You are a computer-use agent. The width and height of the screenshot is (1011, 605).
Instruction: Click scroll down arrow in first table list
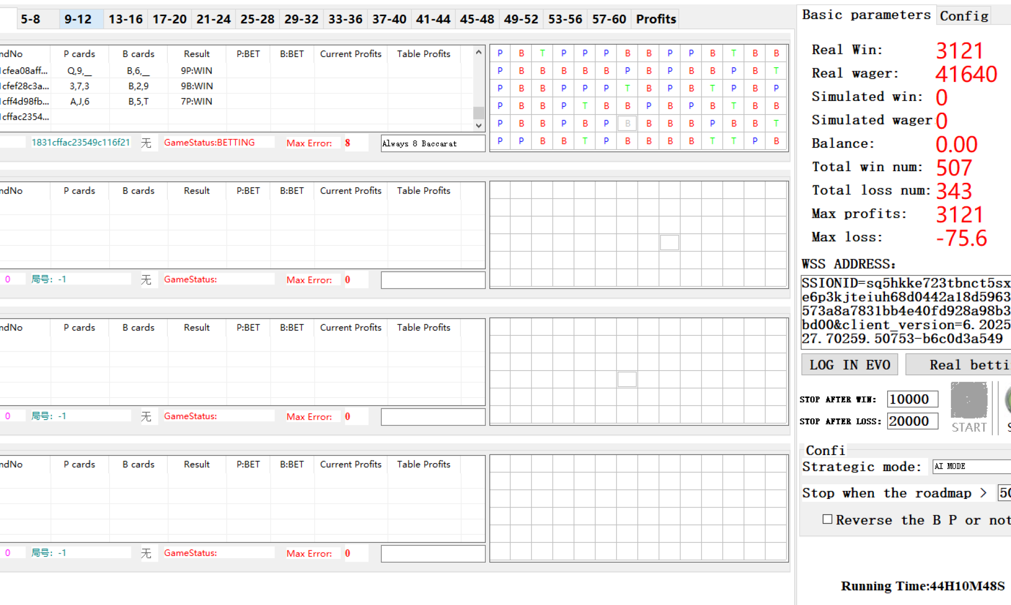click(479, 126)
